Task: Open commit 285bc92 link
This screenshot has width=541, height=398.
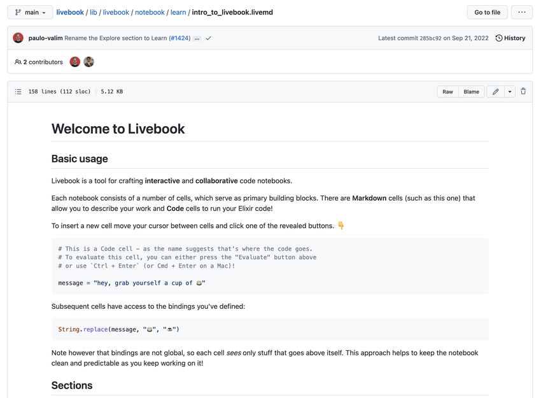Action: point(430,38)
